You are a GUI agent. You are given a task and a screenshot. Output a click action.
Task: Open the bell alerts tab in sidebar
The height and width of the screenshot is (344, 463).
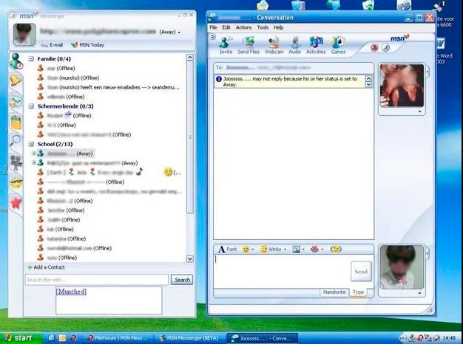tap(16, 80)
